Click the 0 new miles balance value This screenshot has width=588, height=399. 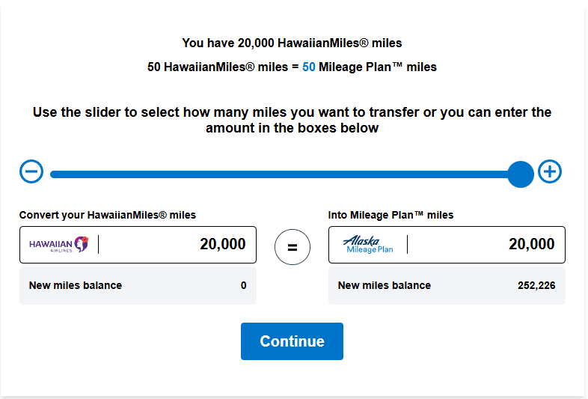(244, 285)
